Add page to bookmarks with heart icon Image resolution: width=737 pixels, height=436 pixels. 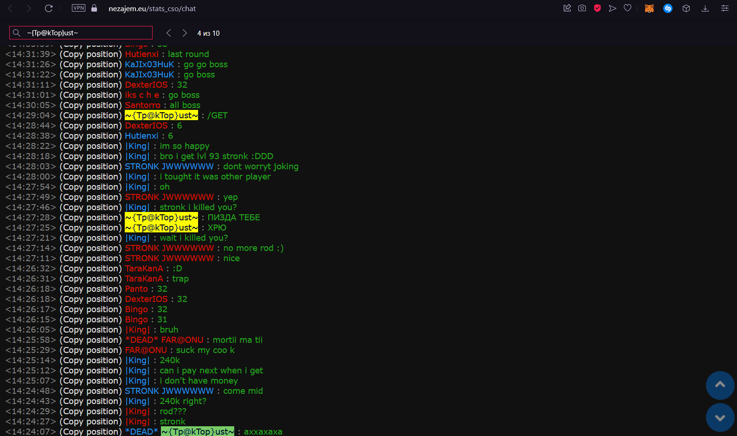[628, 8]
